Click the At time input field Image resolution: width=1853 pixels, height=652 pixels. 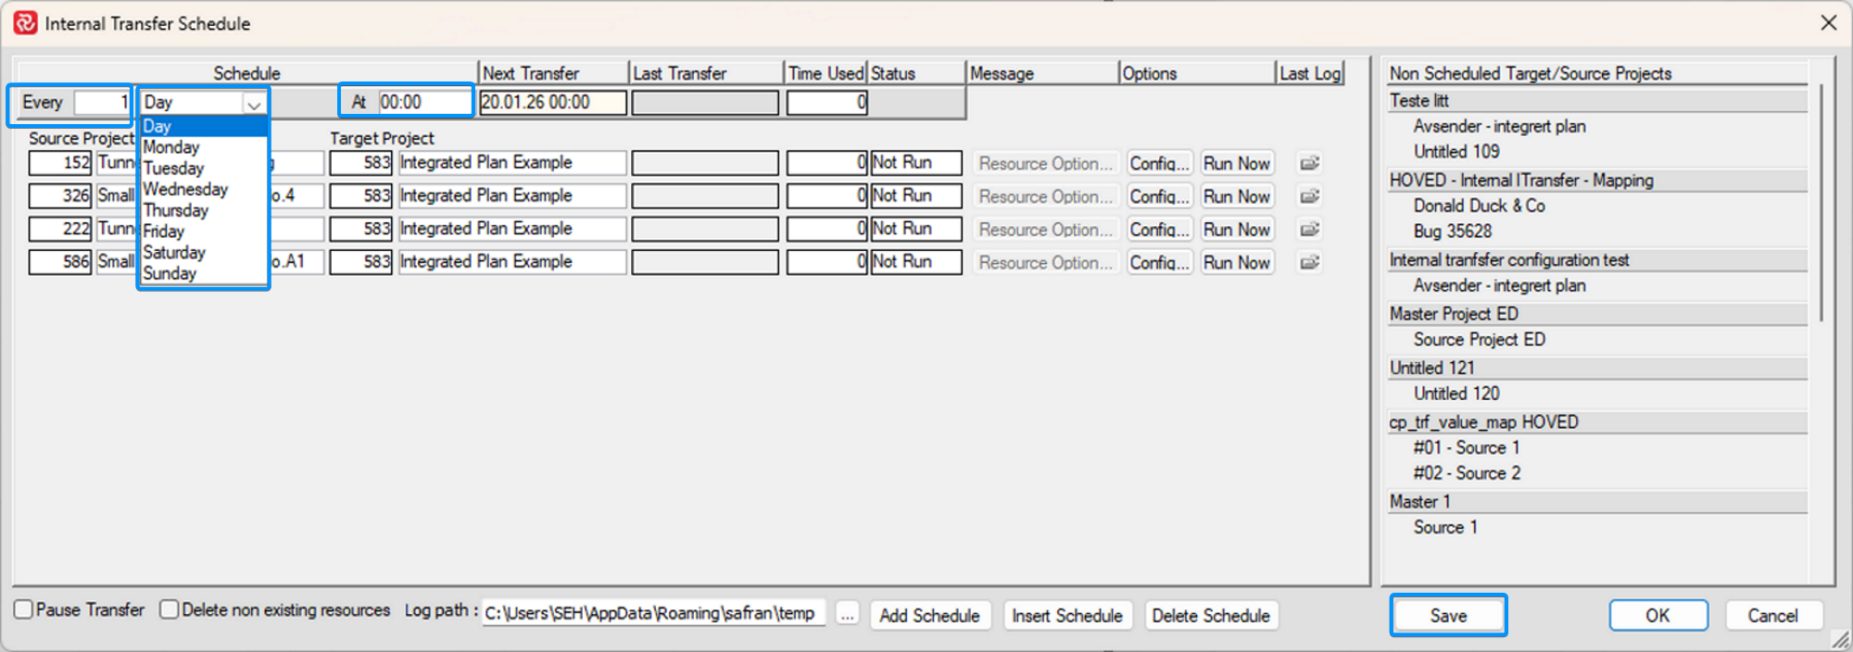pos(423,102)
